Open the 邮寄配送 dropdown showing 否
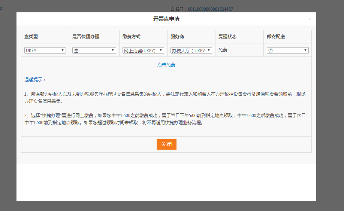This screenshot has width=344, height=211. [x=287, y=51]
